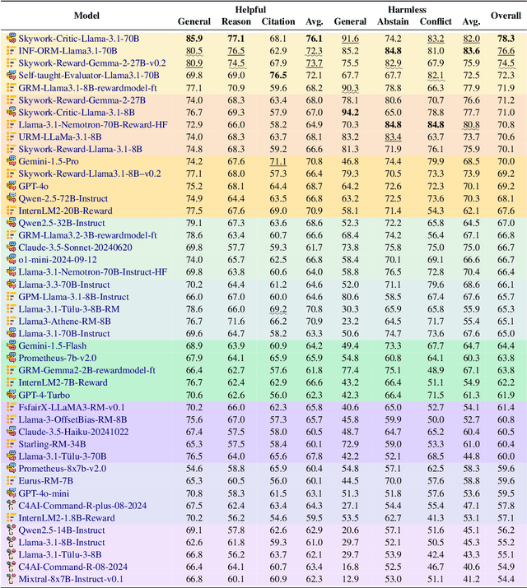Select the icon beside Llama-3.1-Tülu-3-8B
The image size is (527, 588).
pos(12,554)
